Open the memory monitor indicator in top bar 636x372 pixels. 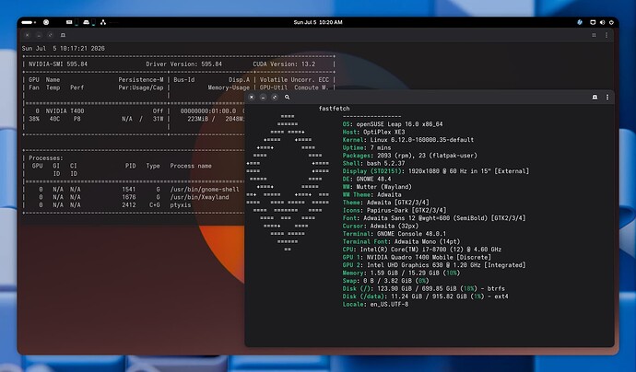pos(71,22)
